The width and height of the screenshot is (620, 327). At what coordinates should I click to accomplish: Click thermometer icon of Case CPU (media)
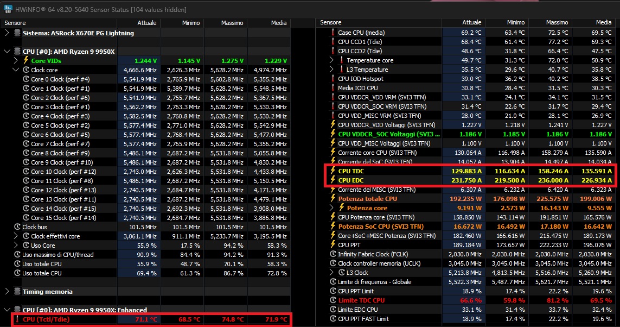(333, 33)
